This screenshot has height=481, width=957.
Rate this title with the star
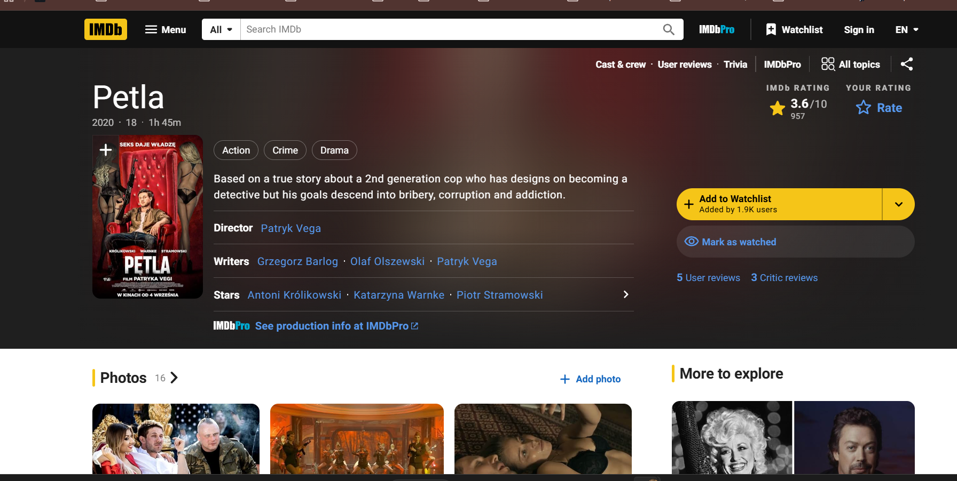[x=879, y=108]
